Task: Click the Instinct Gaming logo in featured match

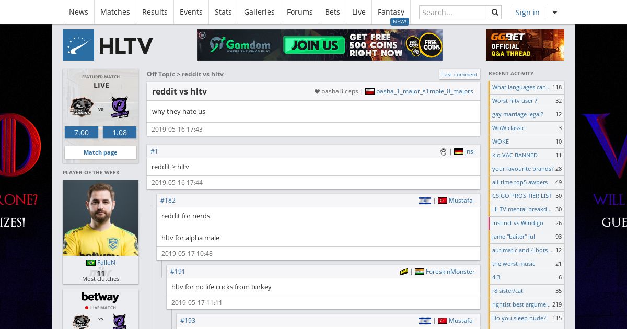Action: point(82,108)
